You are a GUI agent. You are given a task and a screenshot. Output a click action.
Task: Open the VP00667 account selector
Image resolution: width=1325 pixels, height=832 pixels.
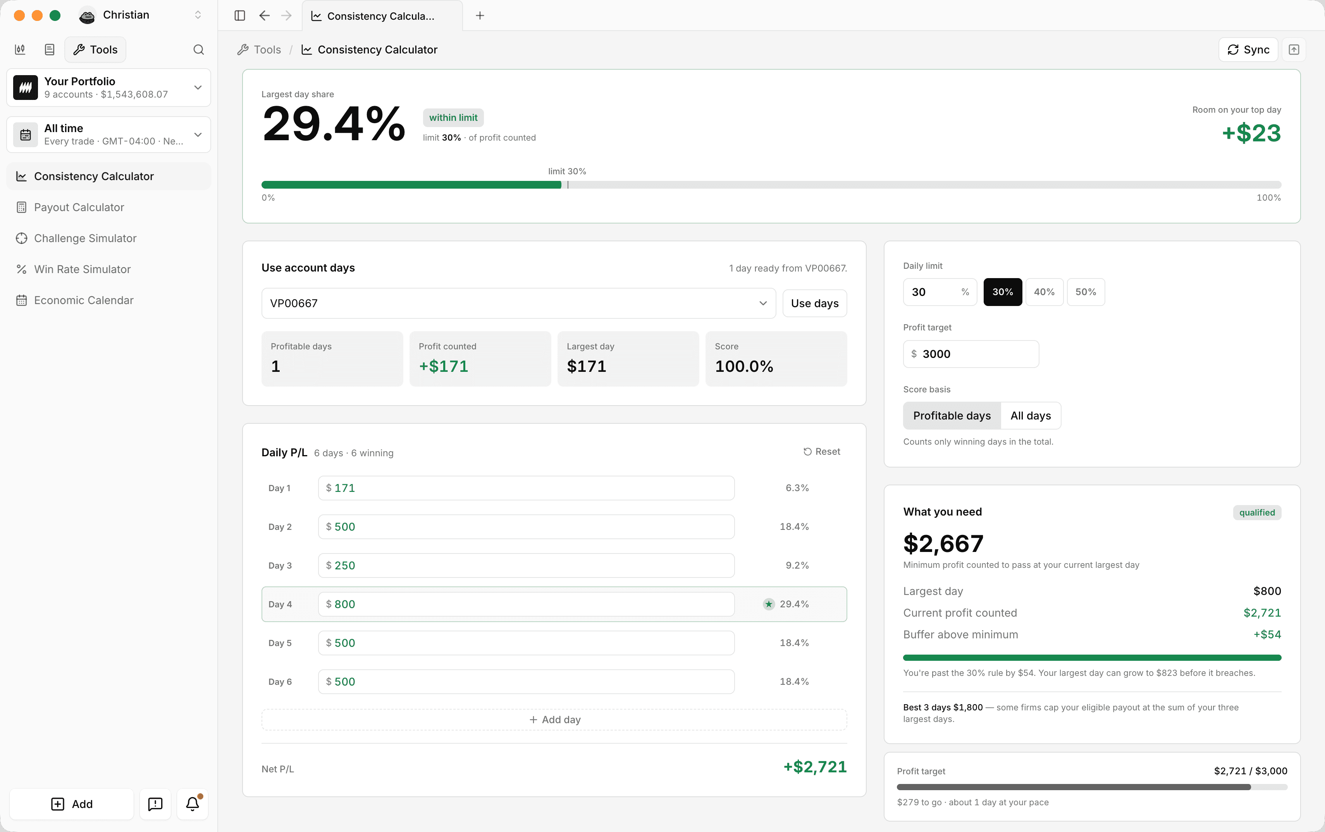point(518,303)
